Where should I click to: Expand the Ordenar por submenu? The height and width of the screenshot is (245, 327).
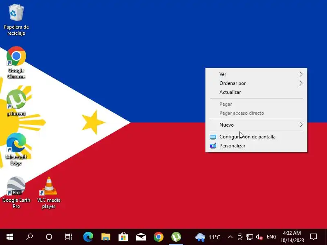tap(256, 83)
